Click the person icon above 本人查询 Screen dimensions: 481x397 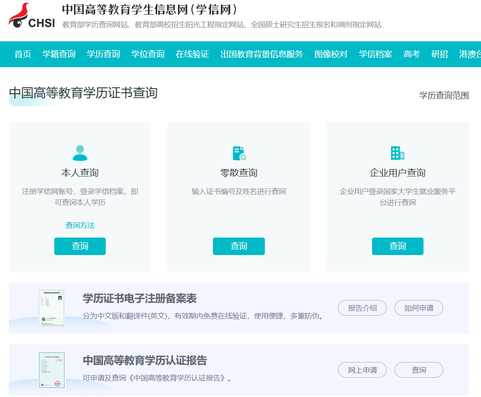click(80, 153)
